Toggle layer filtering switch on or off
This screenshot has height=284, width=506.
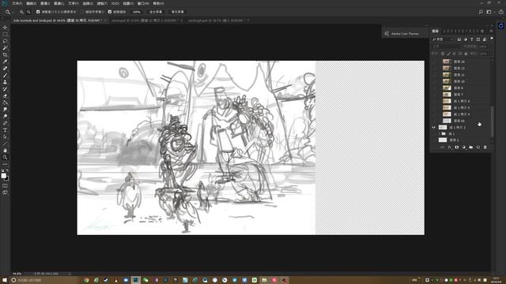coord(492,39)
